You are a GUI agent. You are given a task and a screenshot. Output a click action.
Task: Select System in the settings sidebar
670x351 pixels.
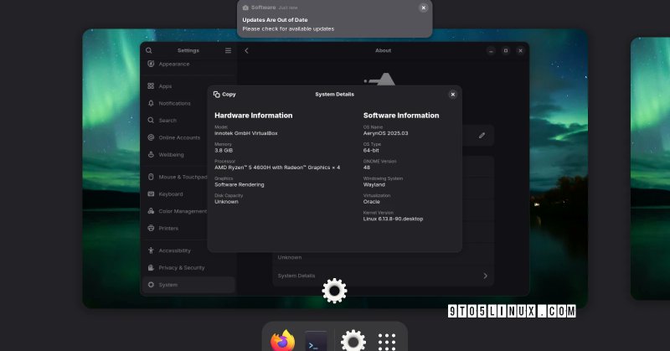pyautogui.click(x=188, y=285)
